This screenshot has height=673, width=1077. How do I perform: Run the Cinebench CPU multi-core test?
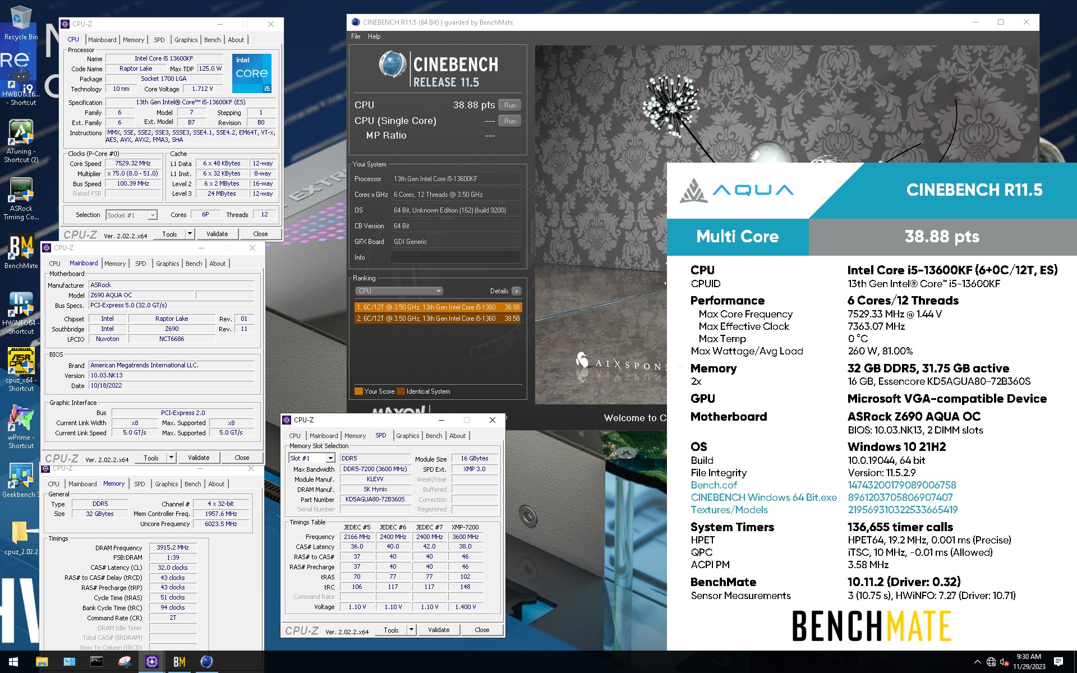[x=510, y=105]
